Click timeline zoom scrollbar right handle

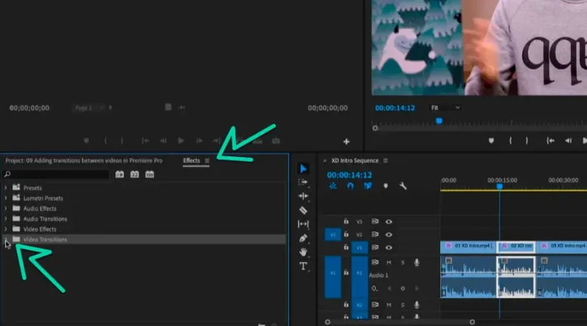(x=472, y=322)
